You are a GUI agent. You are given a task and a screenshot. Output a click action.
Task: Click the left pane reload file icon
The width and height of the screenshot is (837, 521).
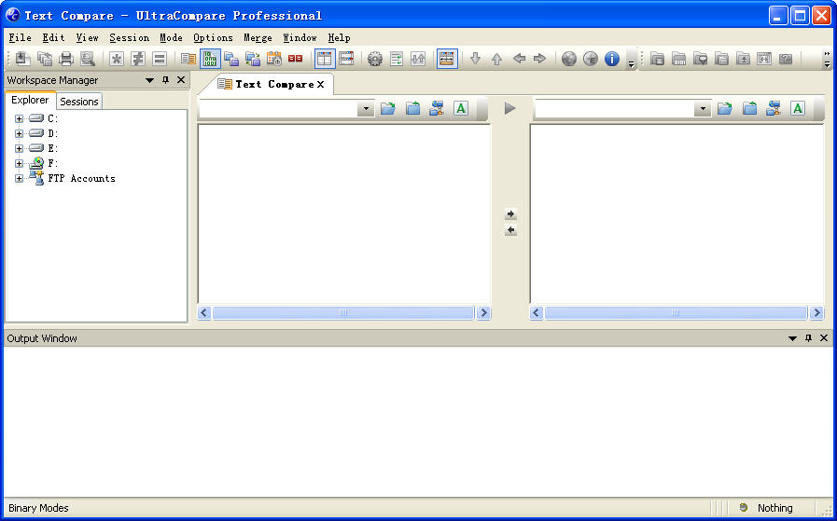click(x=412, y=109)
